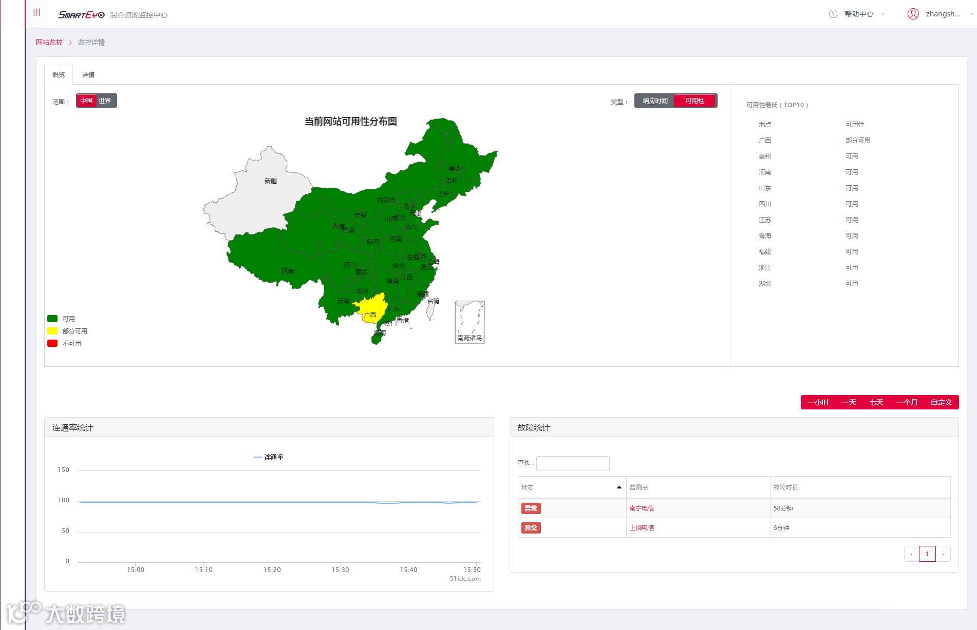Select the 自定义 time range button
Viewport: 977px width, 630px height.
point(941,402)
